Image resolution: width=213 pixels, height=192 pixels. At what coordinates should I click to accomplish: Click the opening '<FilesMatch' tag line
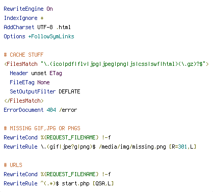click(x=107, y=64)
